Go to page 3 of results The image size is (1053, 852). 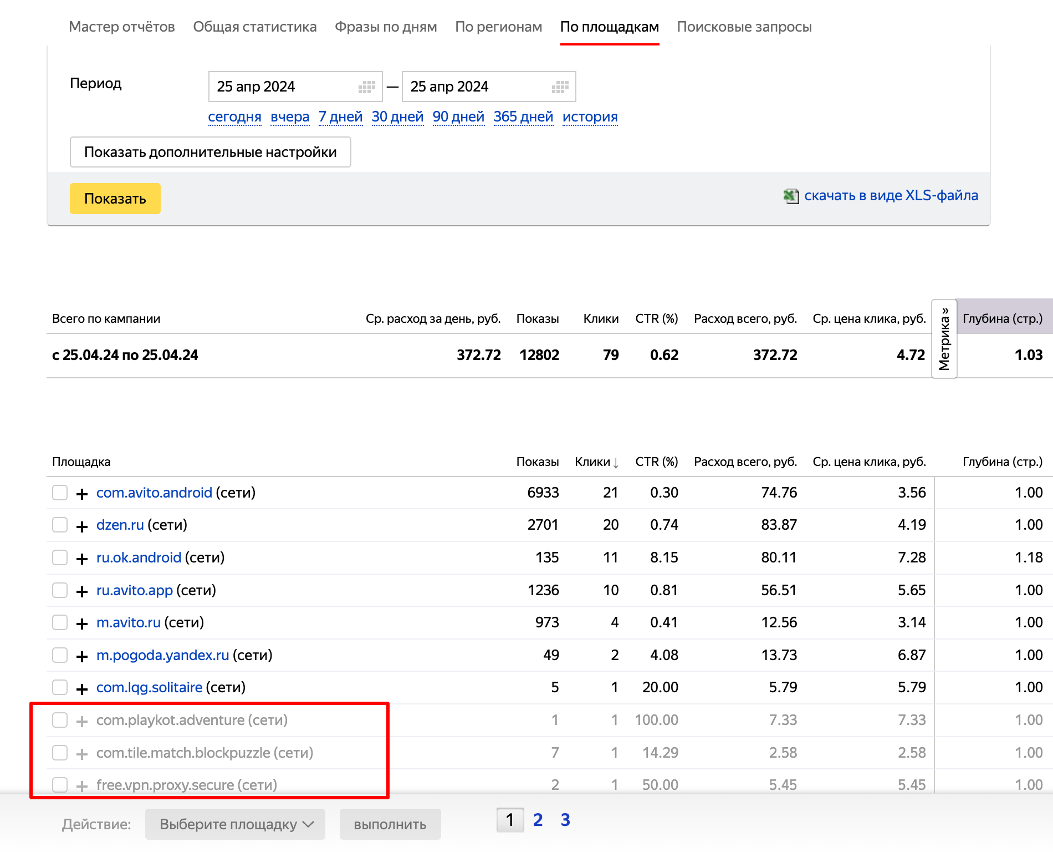tap(565, 820)
